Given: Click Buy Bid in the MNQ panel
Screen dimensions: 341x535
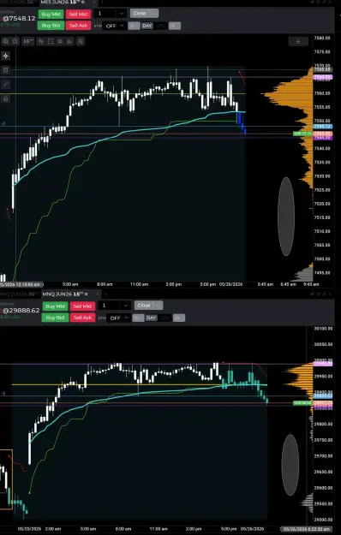Looking at the screenshot, I should [x=55, y=318].
